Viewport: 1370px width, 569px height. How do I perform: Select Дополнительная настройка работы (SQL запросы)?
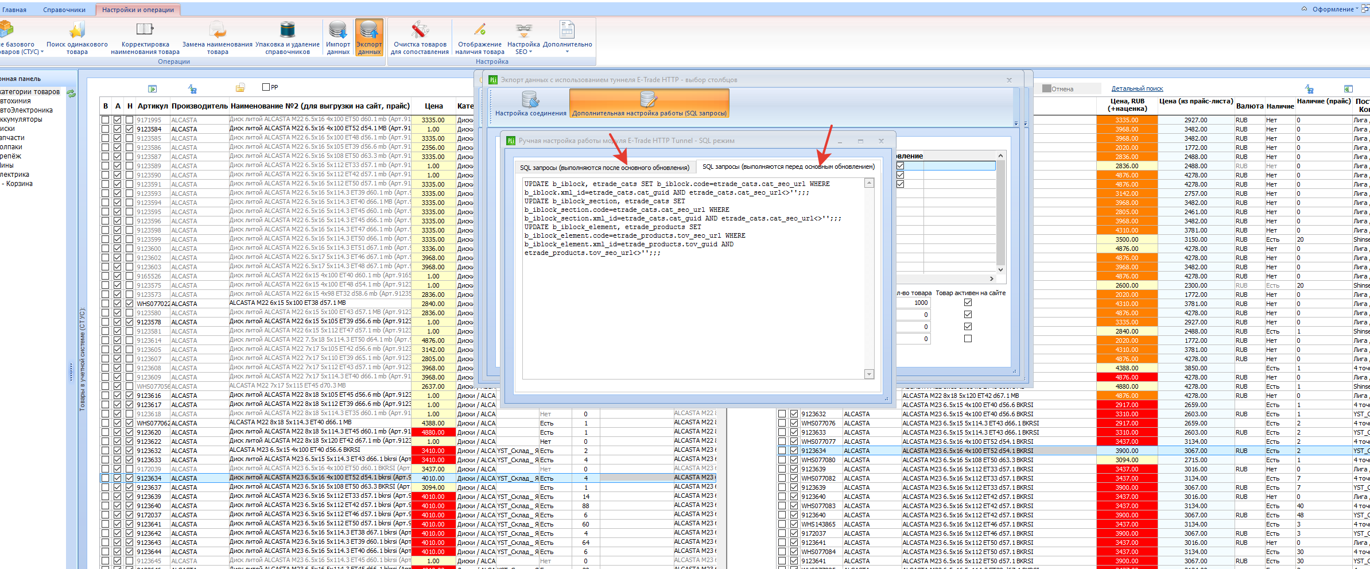(649, 103)
